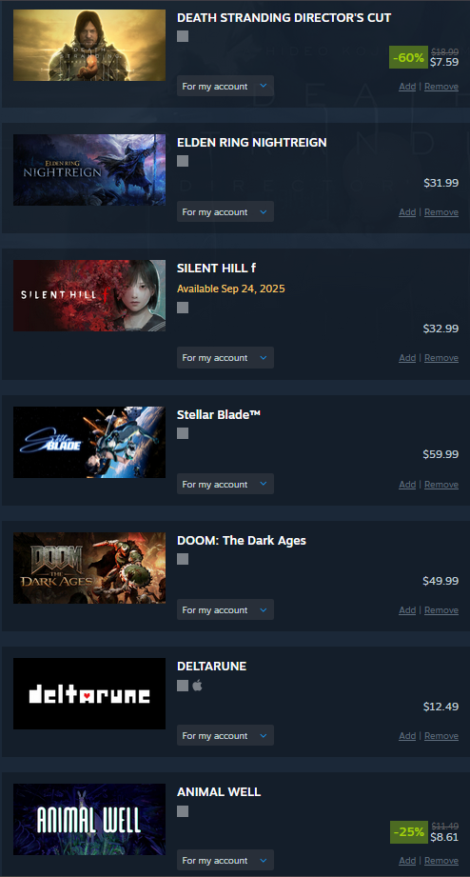Click Windows platform icon under Death Stranding
Screen dimensions: 470x877
tap(183, 36)
